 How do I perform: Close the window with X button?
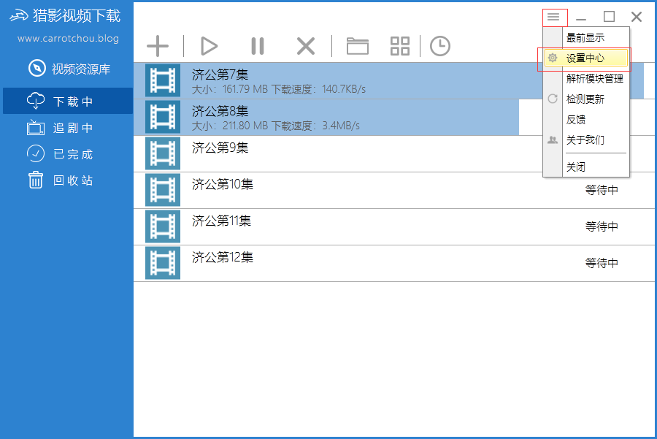pos(637,17)
